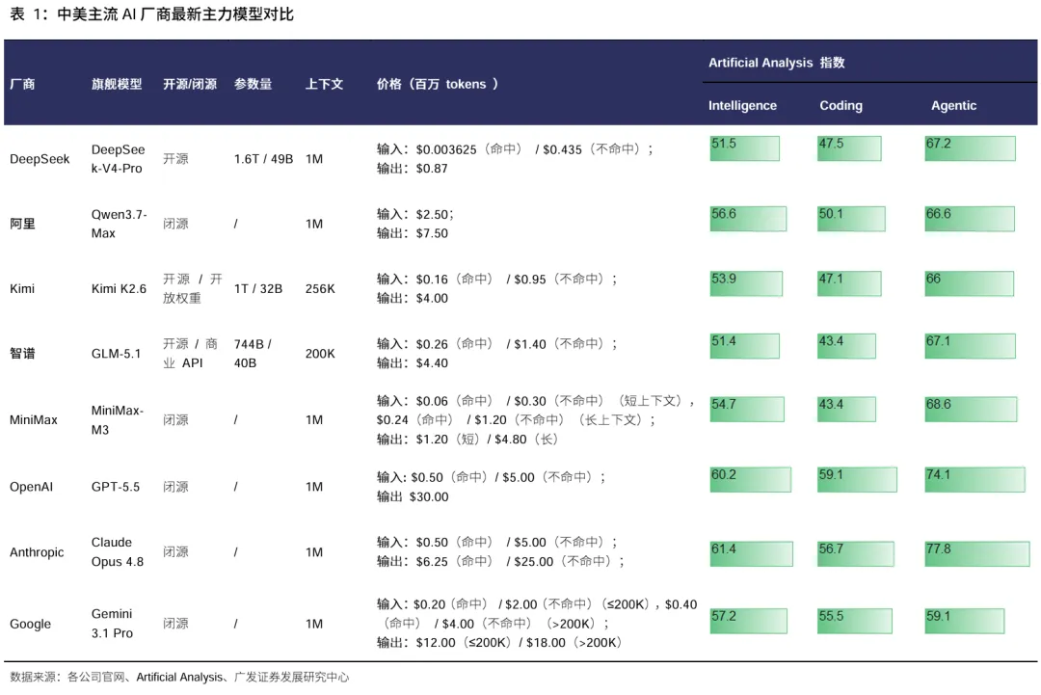Click the 'OpenAI' vendor cell
Screen dimensions: 1041x695
[x=31, y=487]
